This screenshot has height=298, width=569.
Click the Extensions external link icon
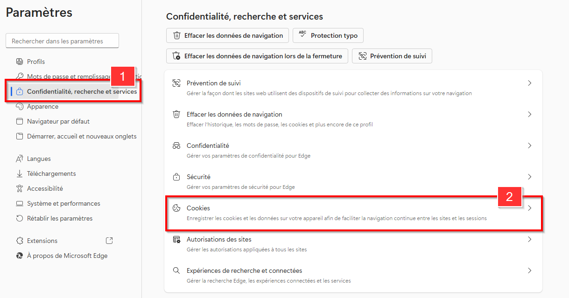[109, 241]
